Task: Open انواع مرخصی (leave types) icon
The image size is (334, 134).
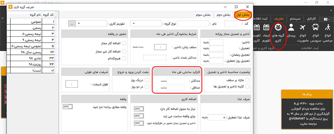Action: (x=328, y=27)
